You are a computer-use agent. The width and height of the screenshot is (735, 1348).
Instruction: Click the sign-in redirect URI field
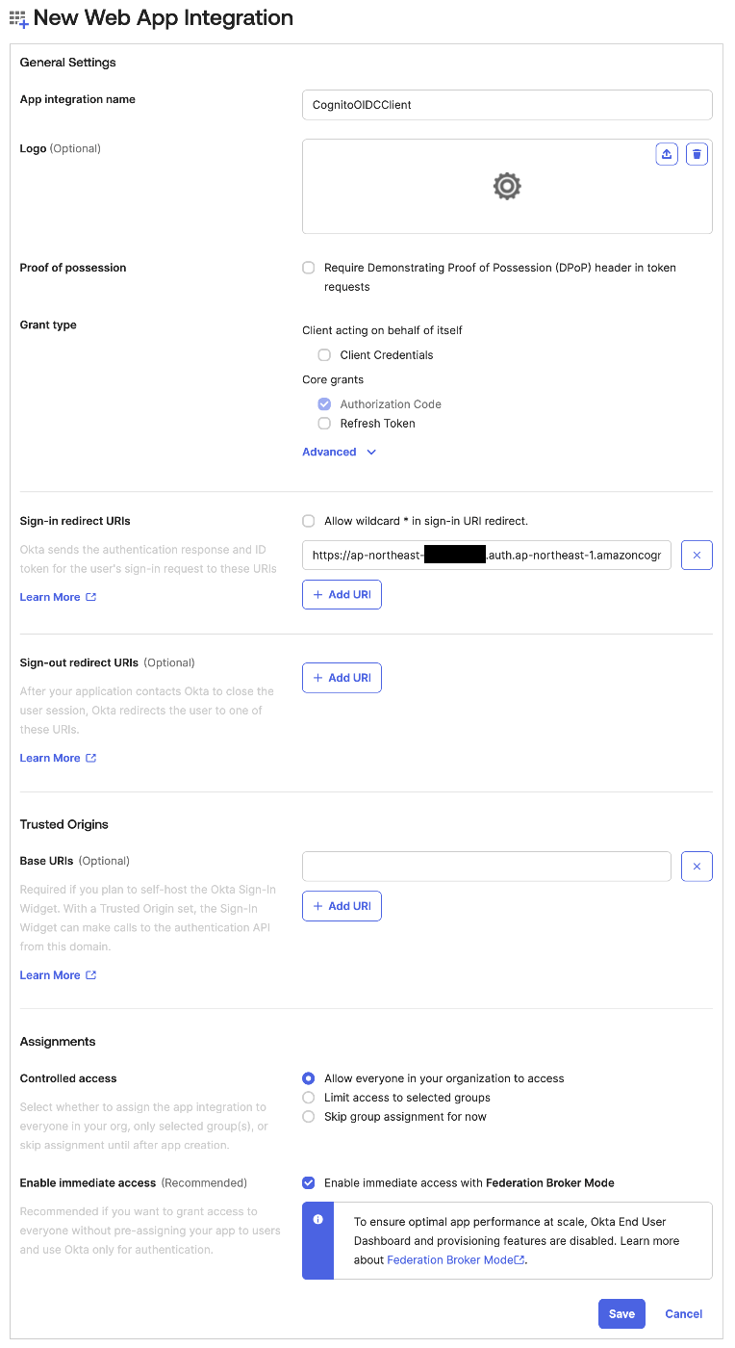click(487, 556)
